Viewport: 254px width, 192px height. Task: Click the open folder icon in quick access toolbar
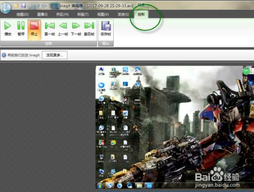tap(16, 6)
